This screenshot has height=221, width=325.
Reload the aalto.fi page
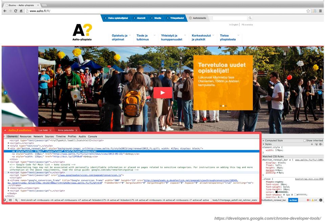pyautogui.click(x=16, y=11)
